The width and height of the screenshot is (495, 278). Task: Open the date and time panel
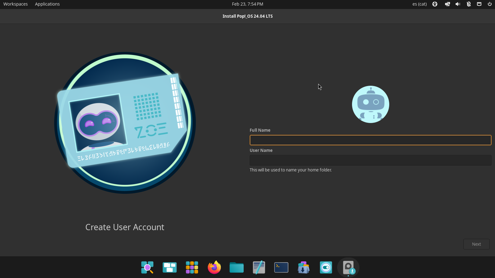click(247, 4)
